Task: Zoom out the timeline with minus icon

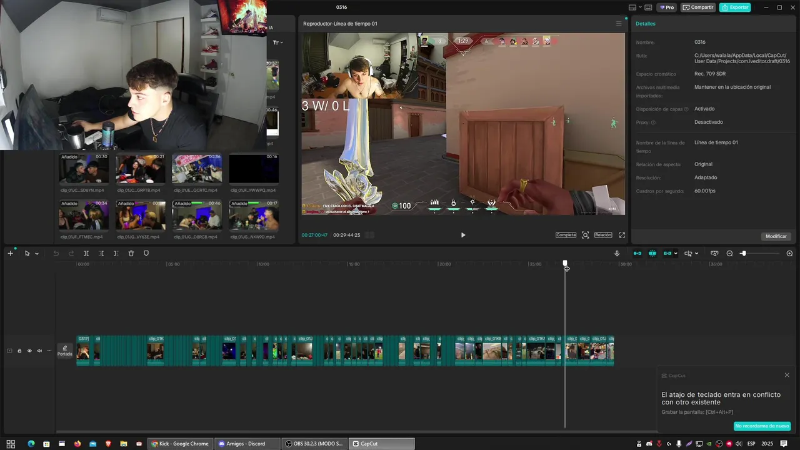Action: point(729,253)
